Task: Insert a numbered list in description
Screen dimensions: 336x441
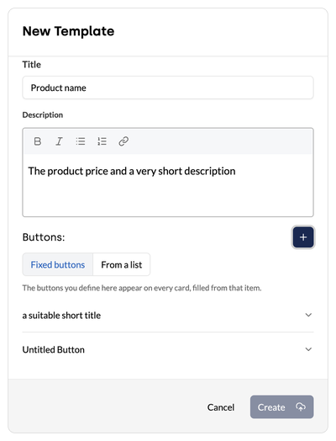Action: (x=102, y=141)
